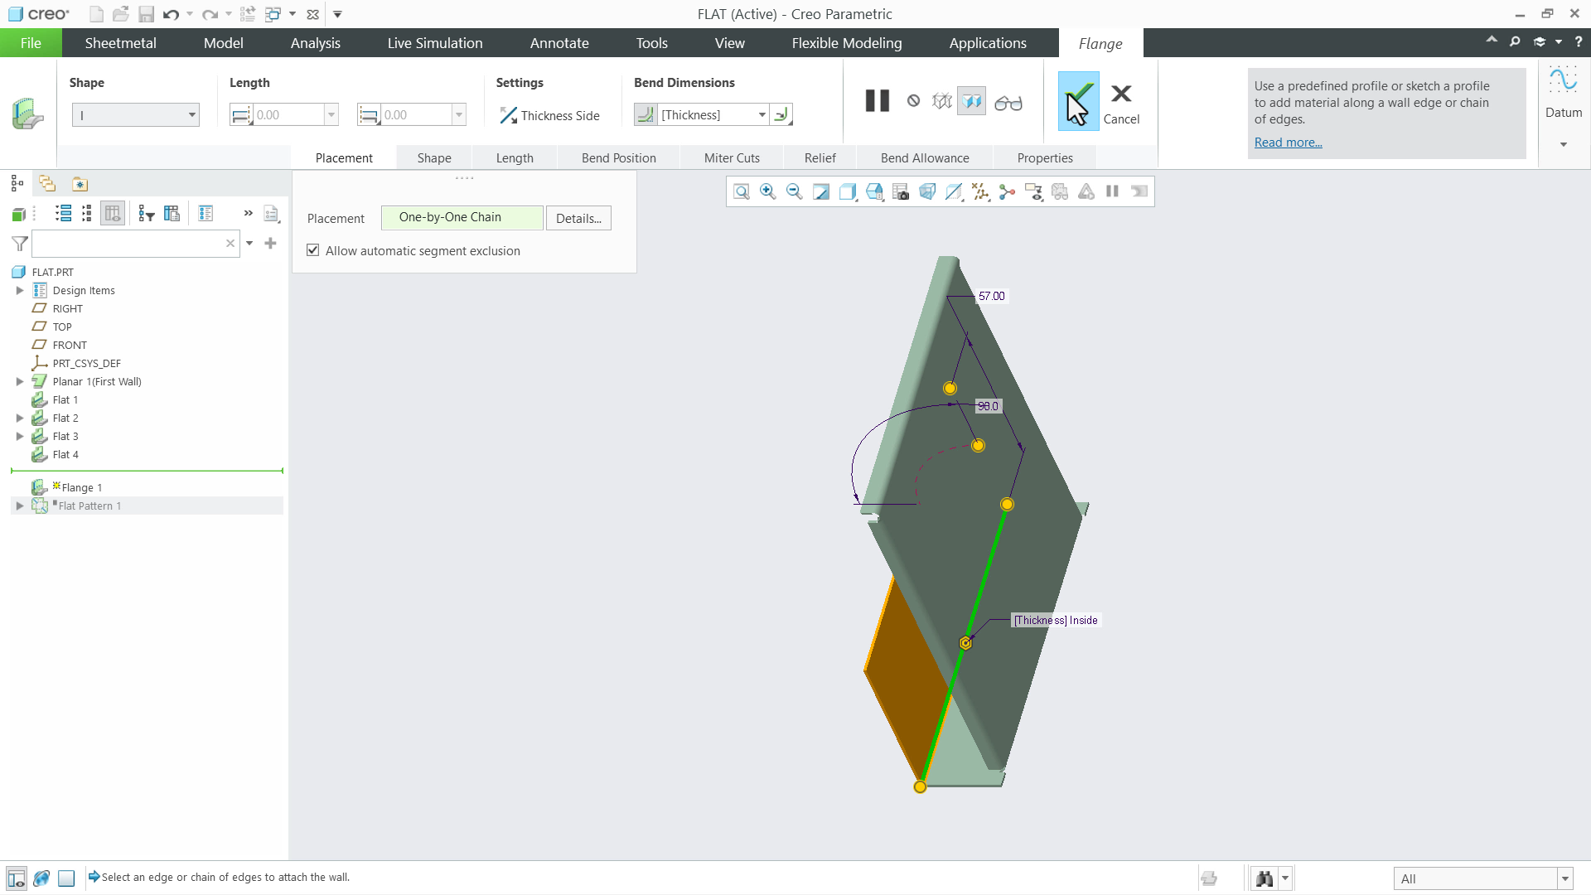1591x895 pixels.
Task: Toggle the shaded model view icon
Action: [x=954, y=191]
